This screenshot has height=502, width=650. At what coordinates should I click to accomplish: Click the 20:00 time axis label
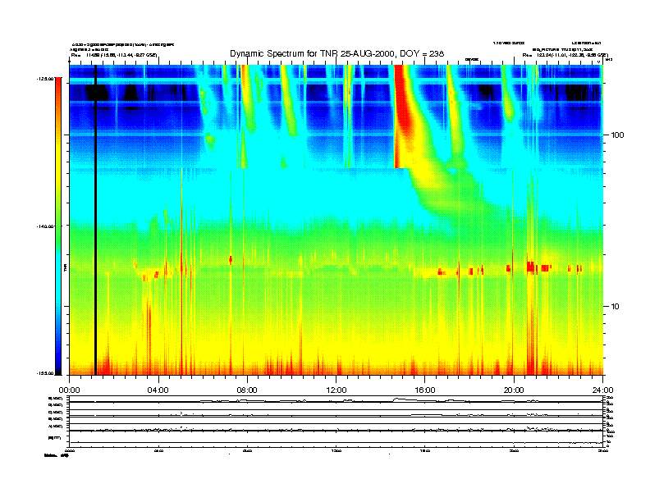(514, 390)
